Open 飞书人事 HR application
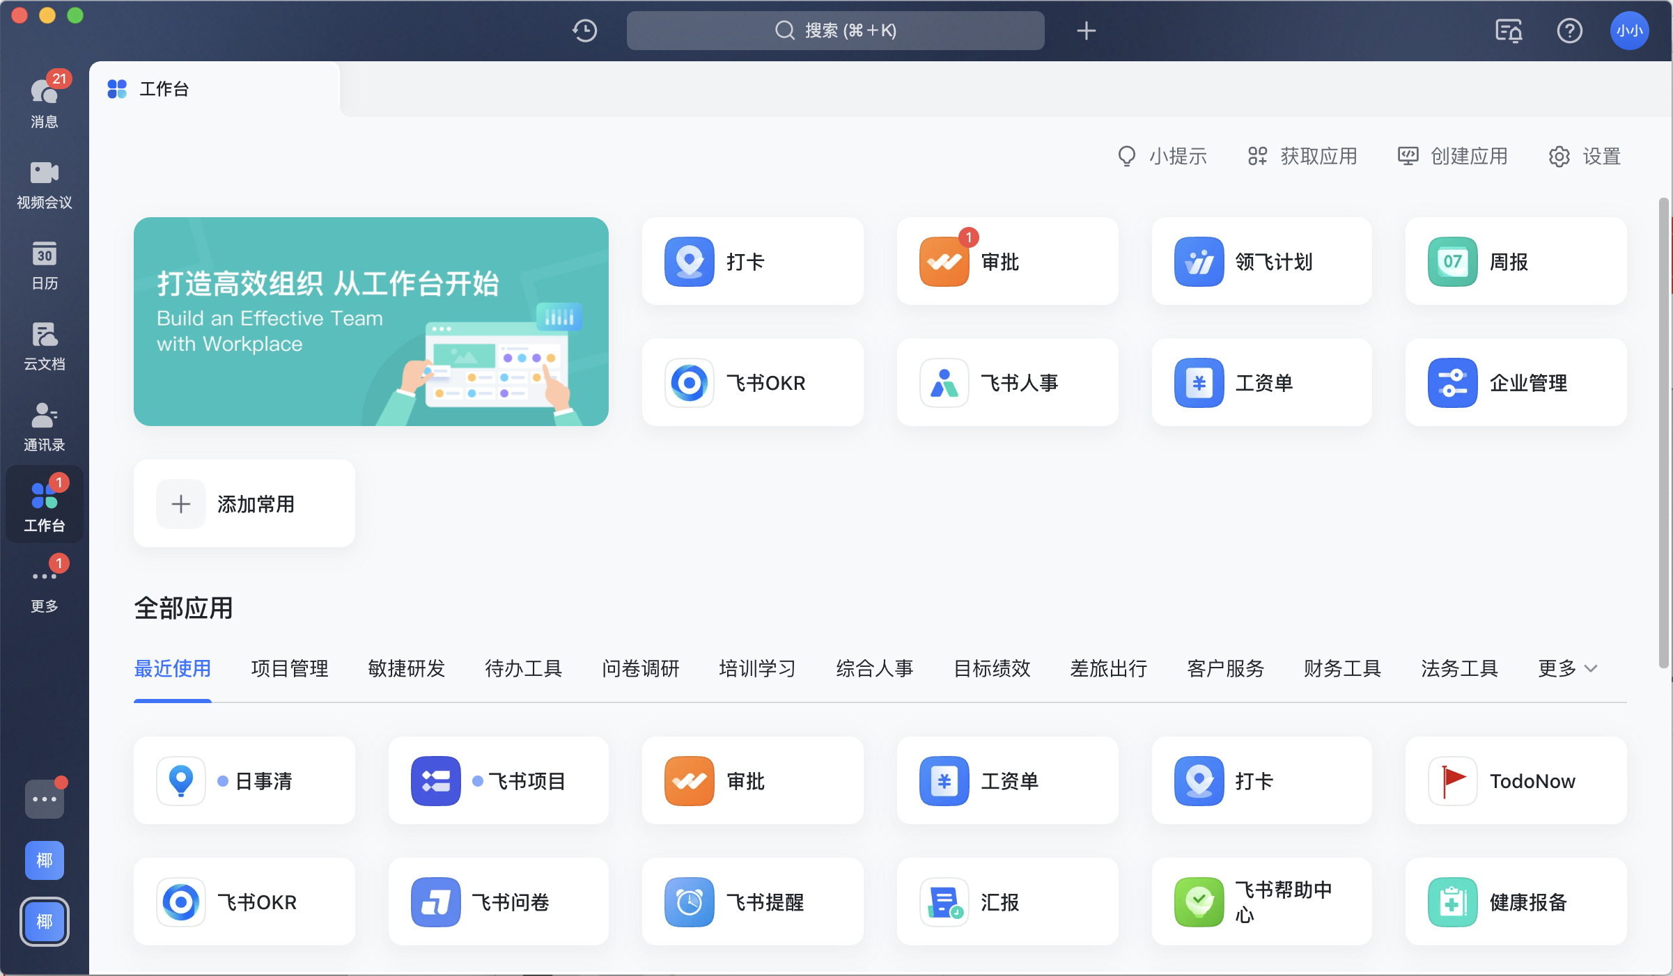 pos(1006,382)
